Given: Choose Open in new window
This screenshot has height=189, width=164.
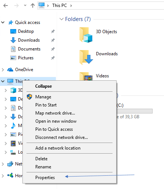Looking at the screenshot, I should 69,121.
